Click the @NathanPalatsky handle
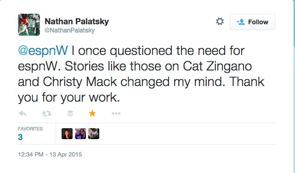The height and width of the screenshot is (173, 295). click(69, 30)
